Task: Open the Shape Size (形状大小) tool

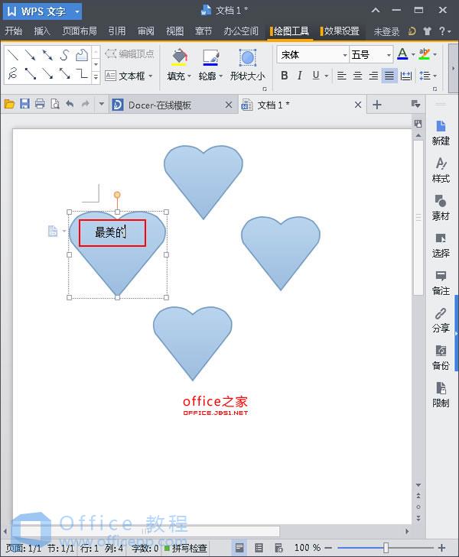Action: (247, 66)
